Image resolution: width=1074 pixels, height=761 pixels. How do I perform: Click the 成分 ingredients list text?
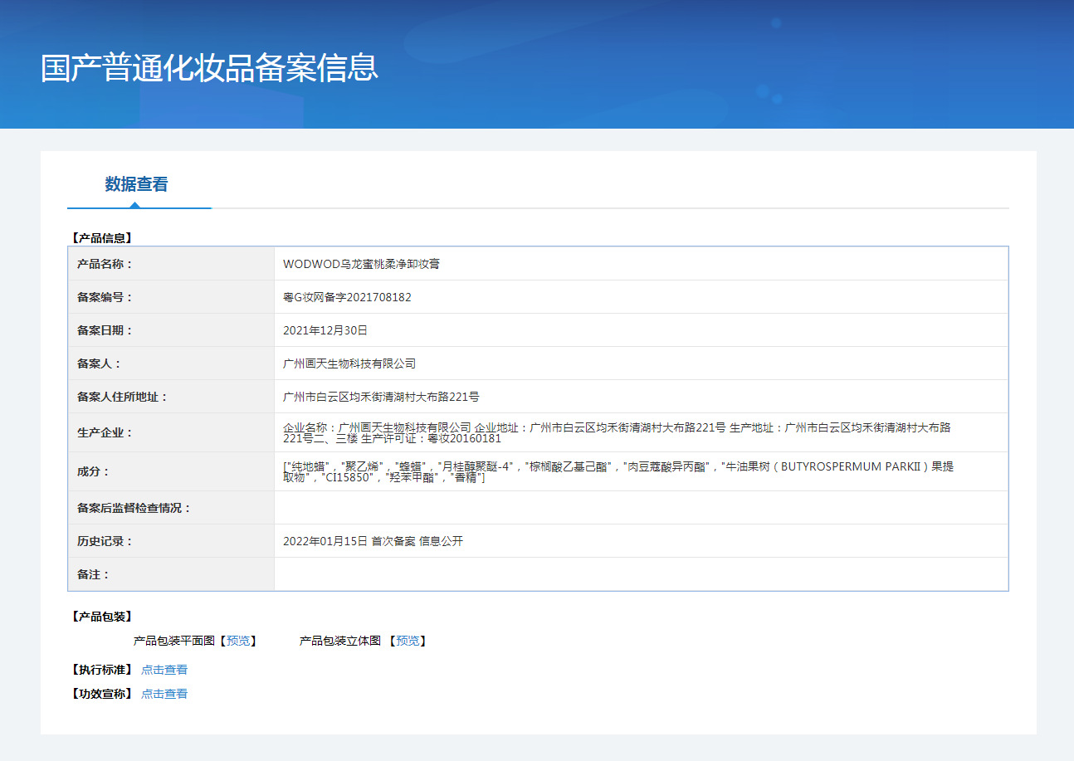618,471
